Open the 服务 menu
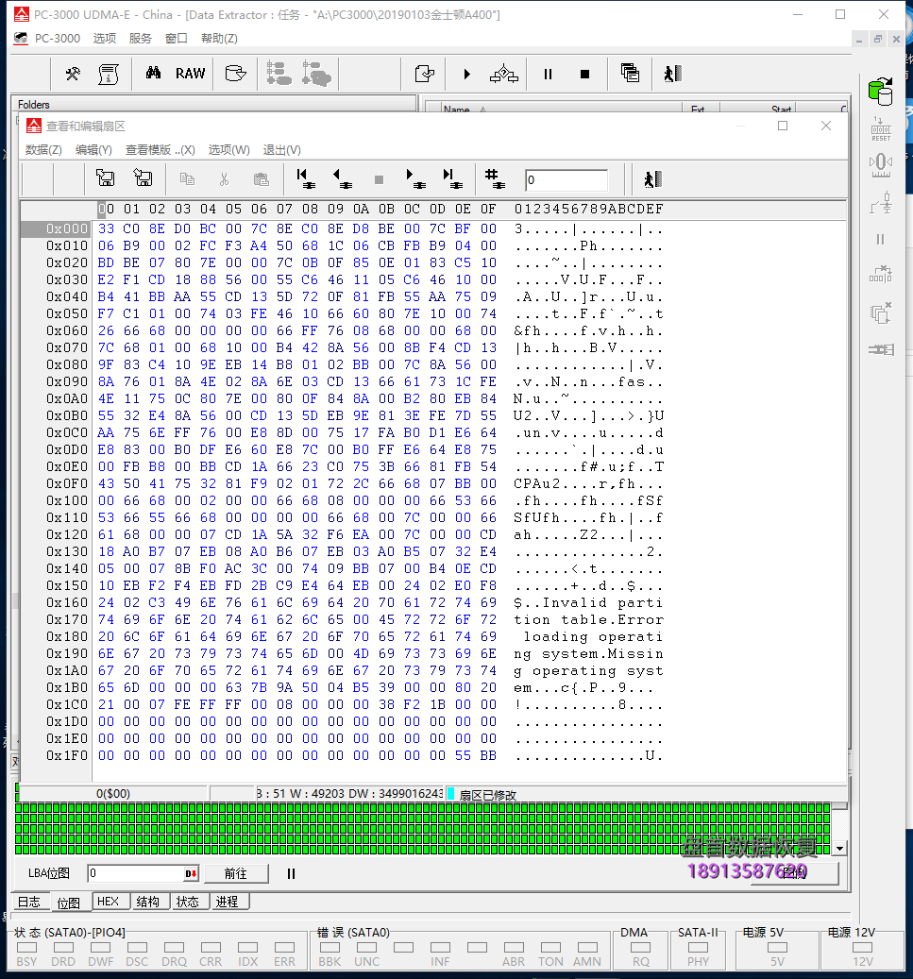This screenshot has width=913, height=979. pos(140,38)
